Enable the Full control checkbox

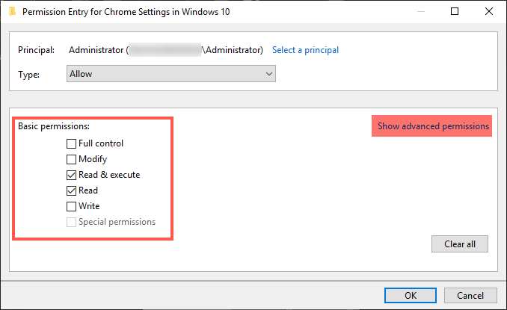click(71, 143)
